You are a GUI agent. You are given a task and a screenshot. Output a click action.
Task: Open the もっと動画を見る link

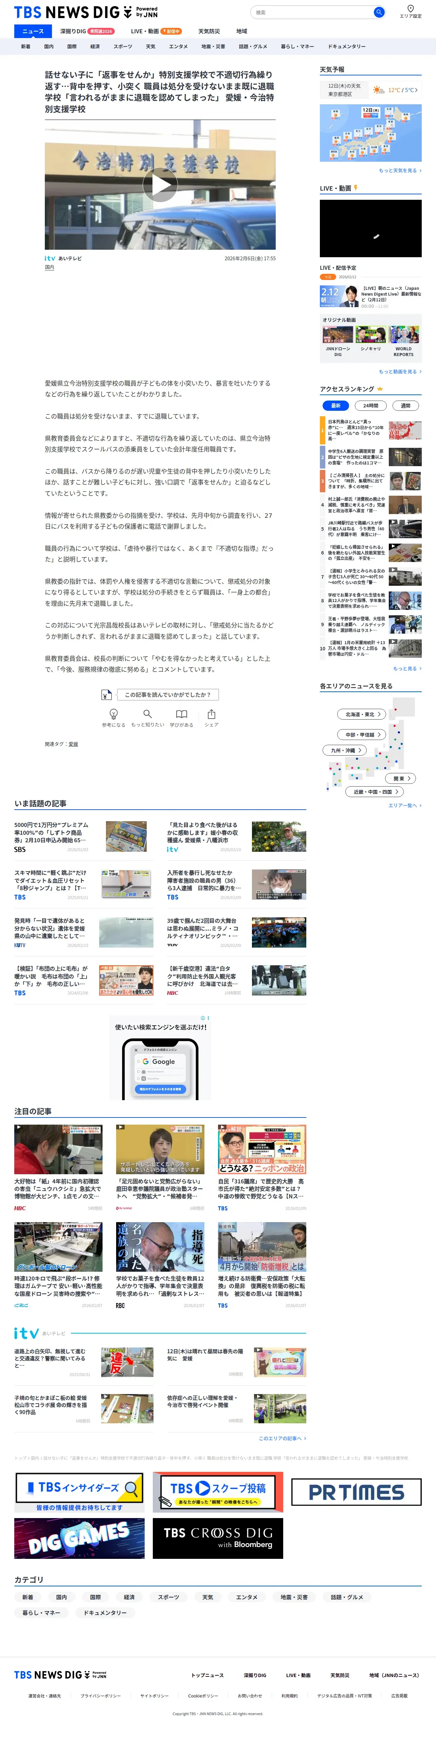point(400,372)
